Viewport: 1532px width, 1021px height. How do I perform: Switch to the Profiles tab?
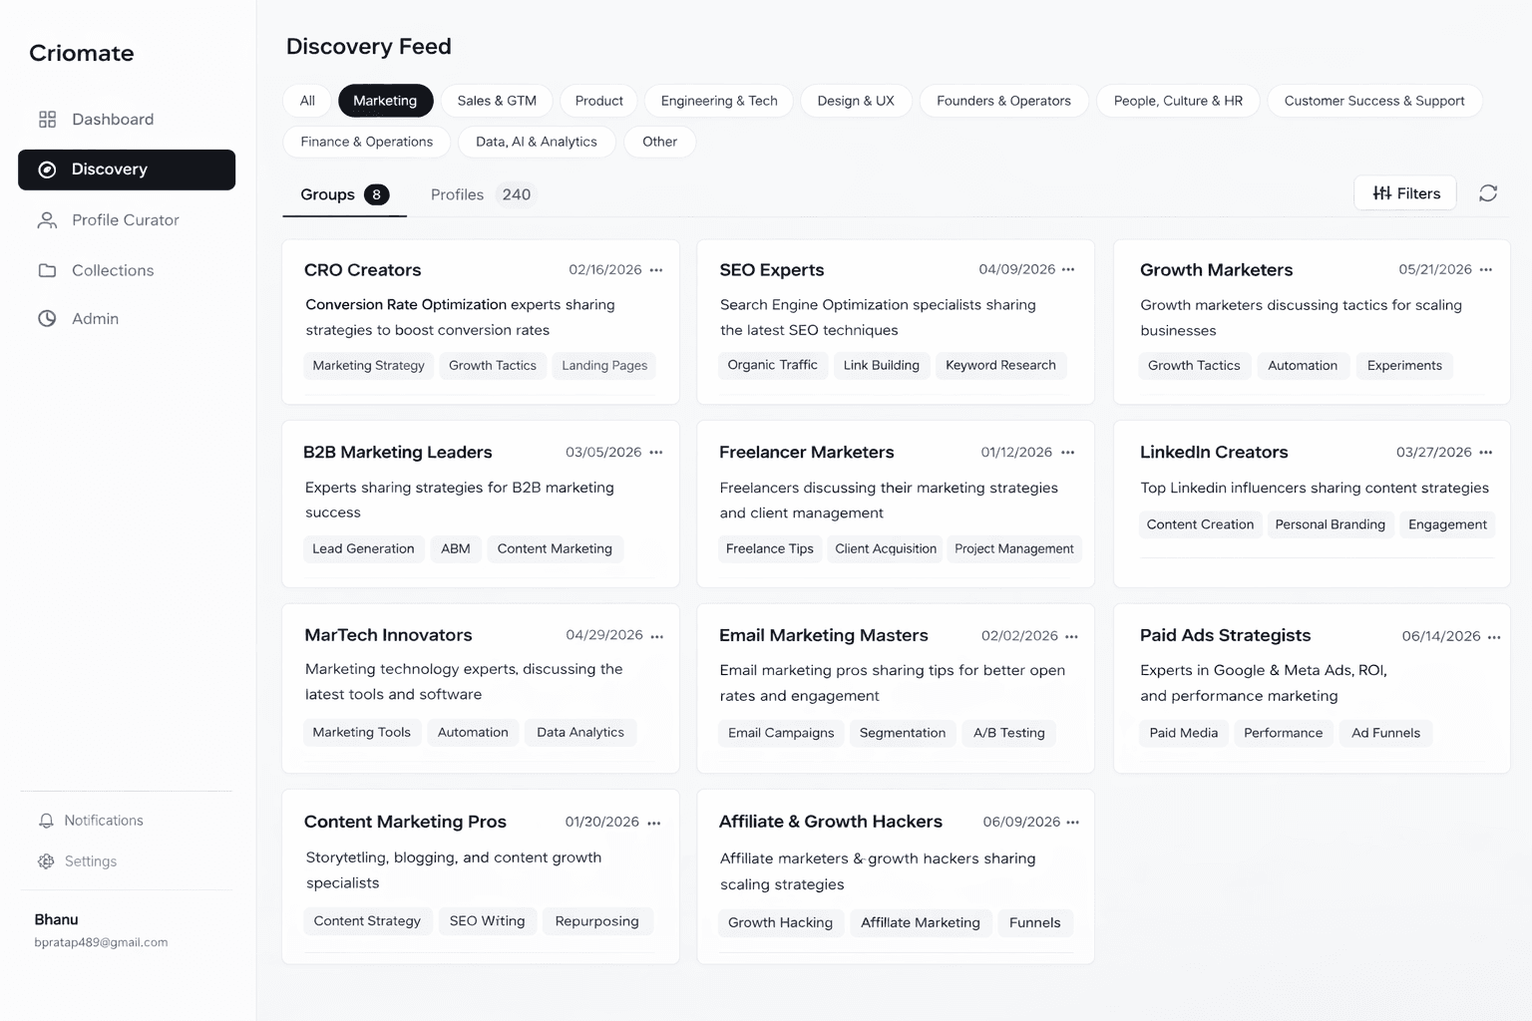457,194
